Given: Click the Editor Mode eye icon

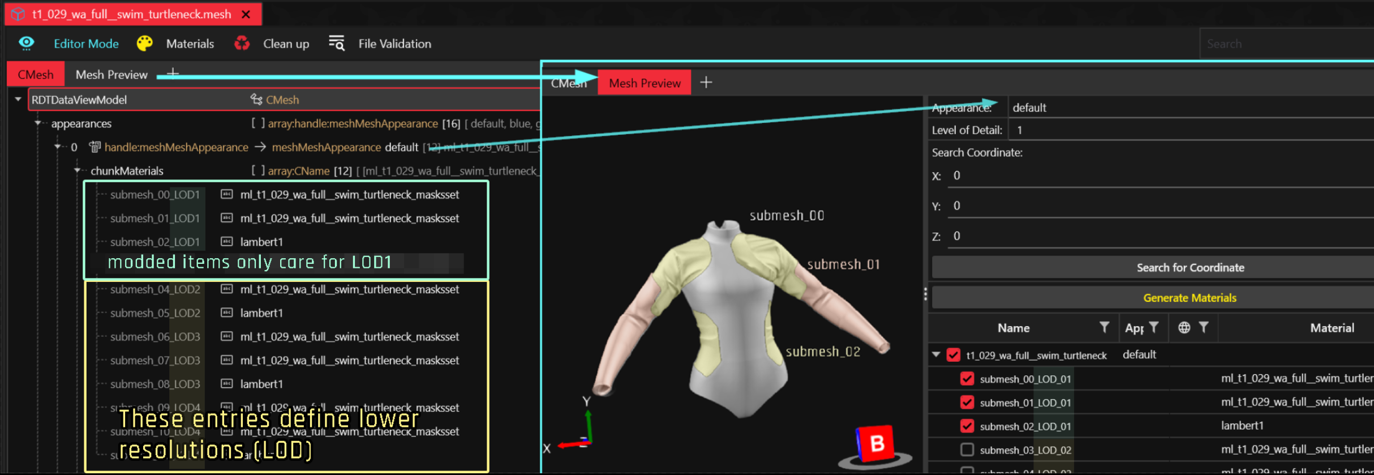Looking at the screenshot, I should point(27,44).
